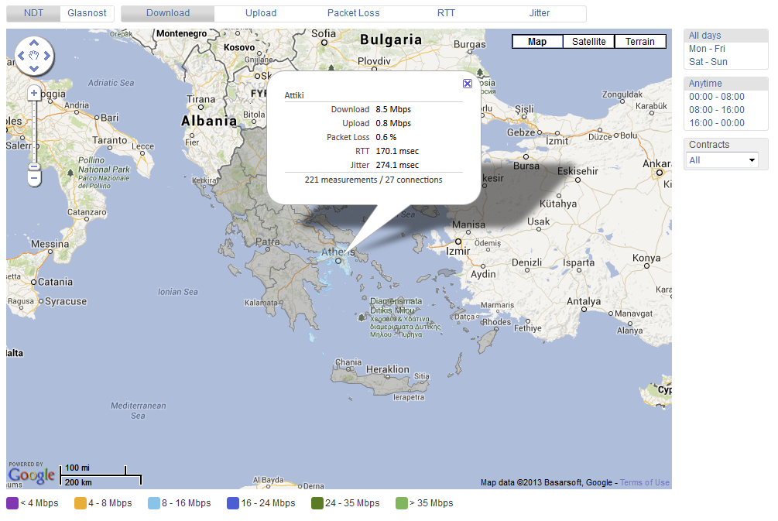
Task: Click the 8 - 16 Mbps legend swatch
Action: point(153,503)
